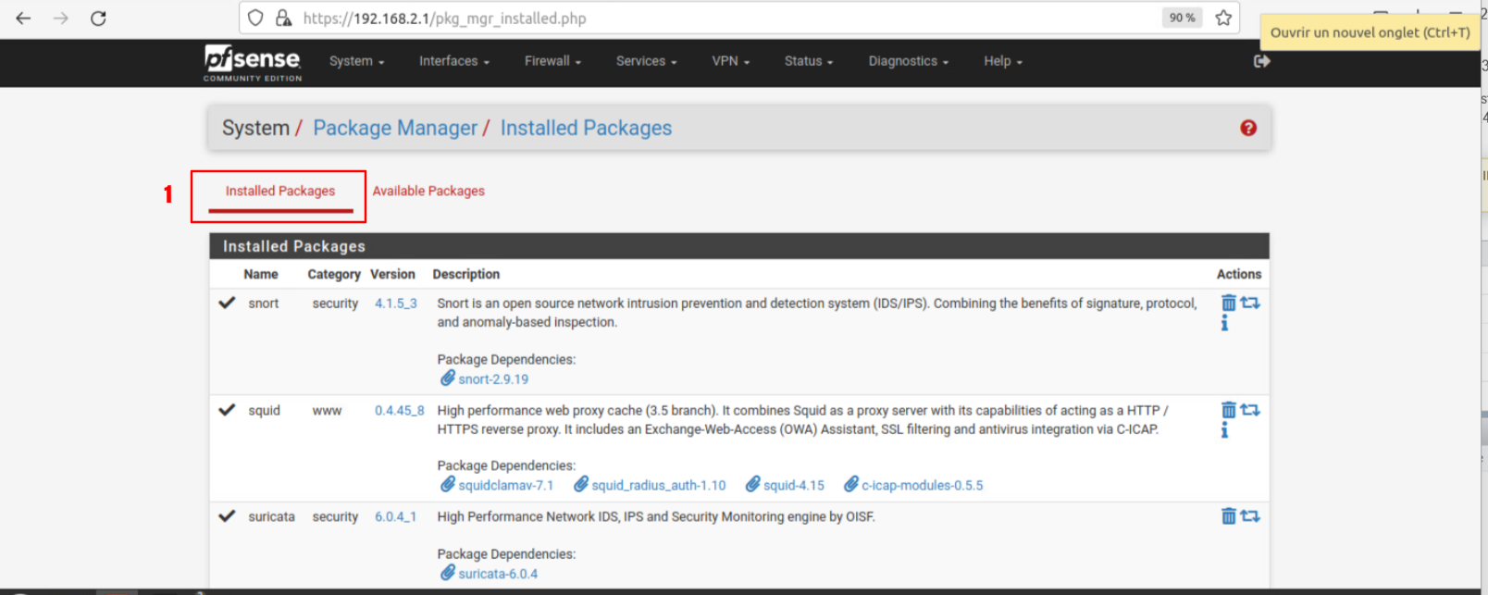
Task: Expand the System menu dropdown
Action: tap(356, 61)
